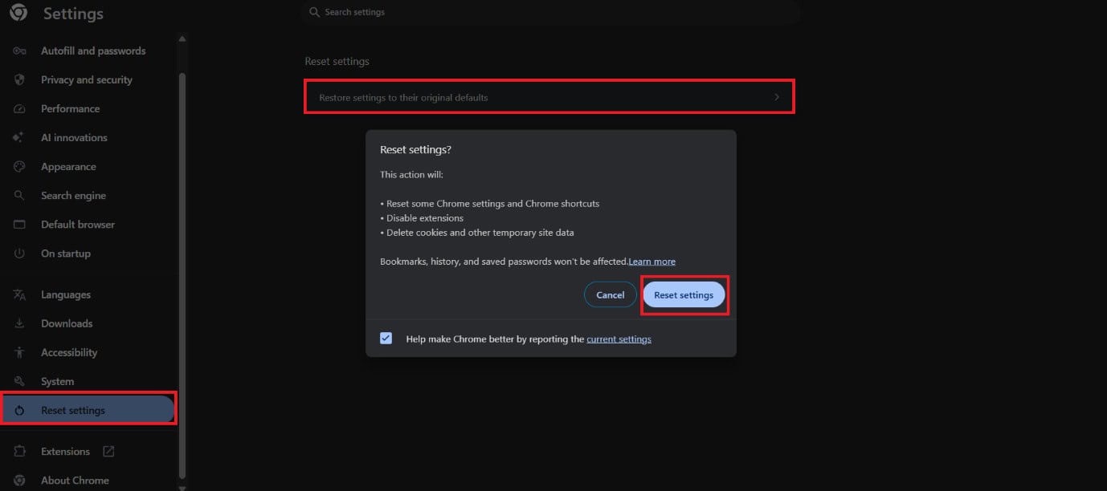Screen dimensions: 1107x491
Task: Go to Performance settings
Action: [71, 108]
